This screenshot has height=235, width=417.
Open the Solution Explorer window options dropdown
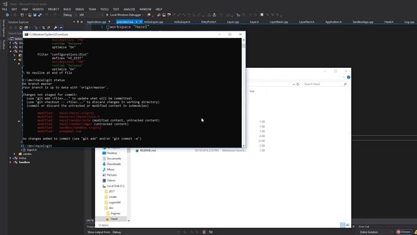coord(74,22)
